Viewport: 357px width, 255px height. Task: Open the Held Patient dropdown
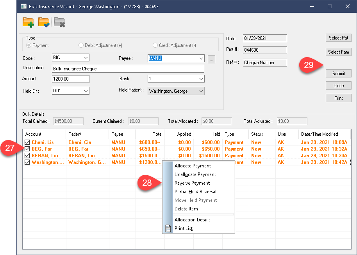click(201, 91)
